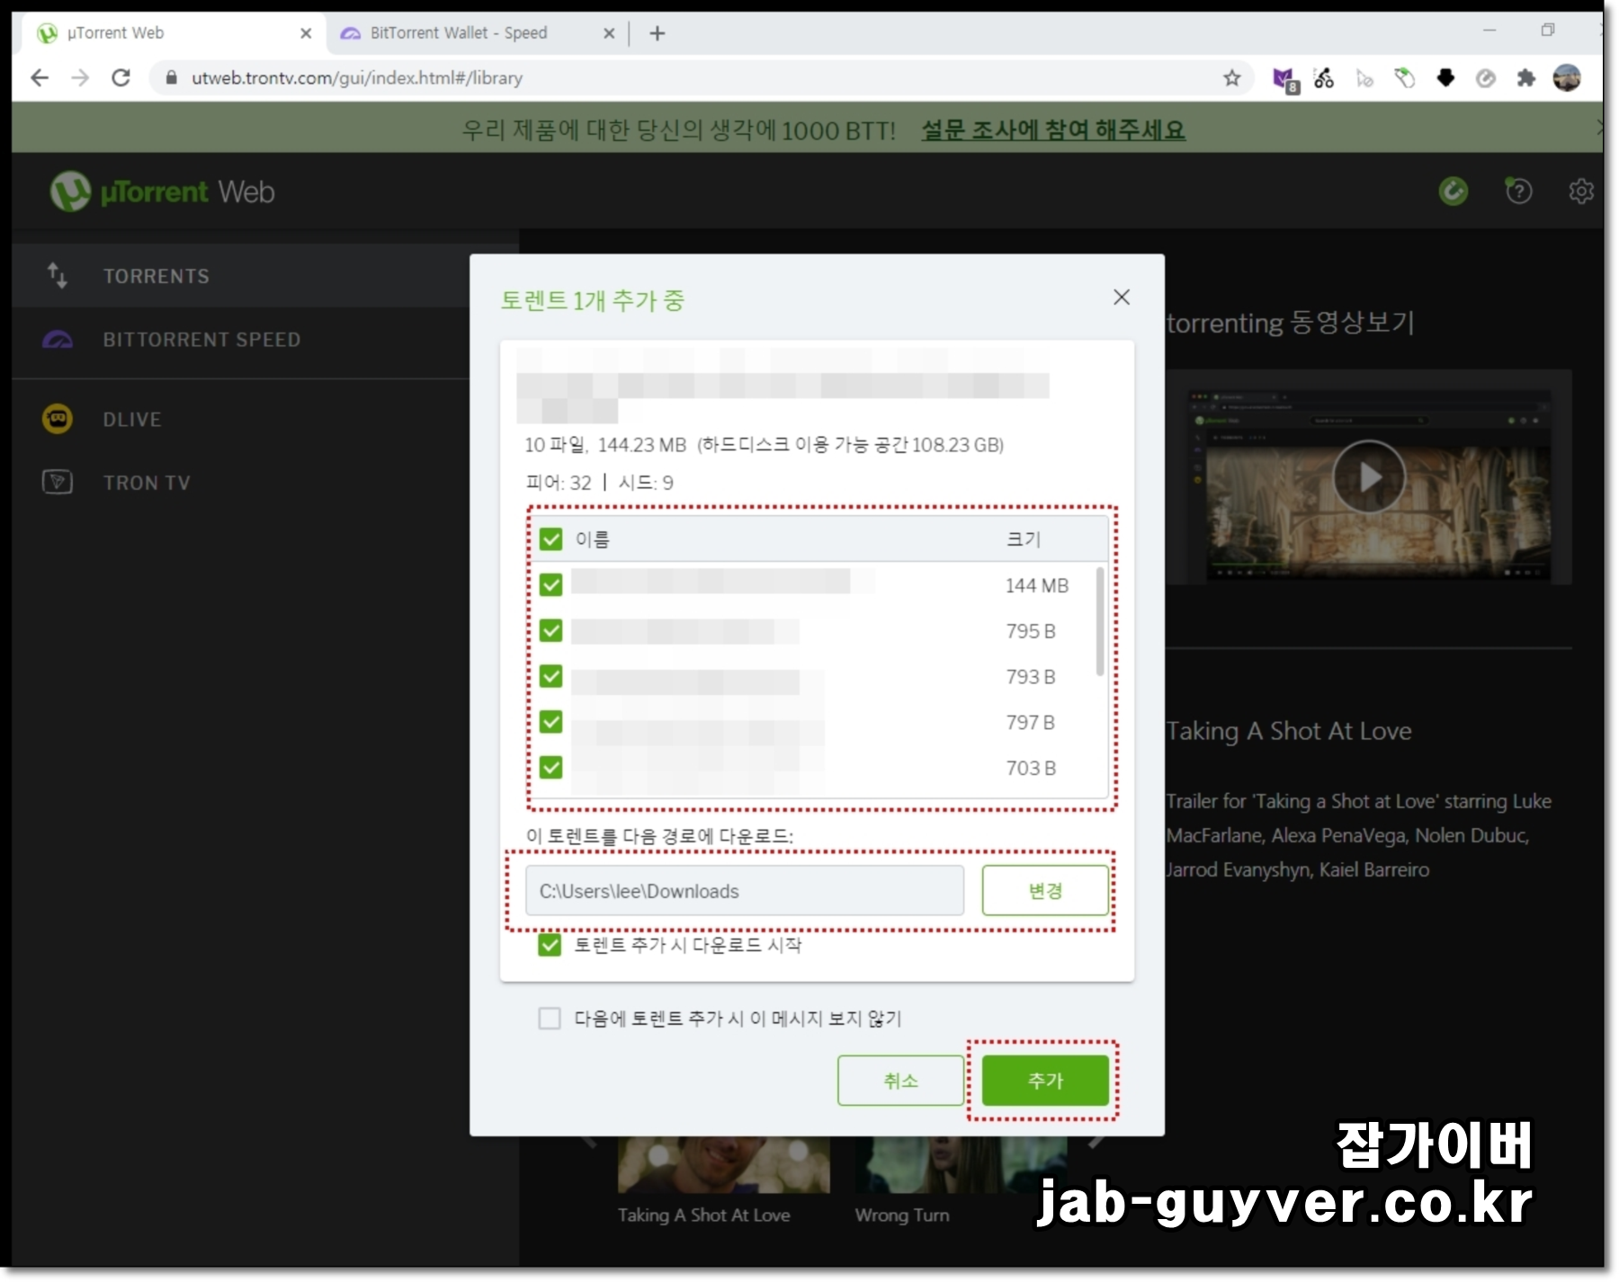Open the settings gear icon

pyautogui.click(x=1581, y=191)
